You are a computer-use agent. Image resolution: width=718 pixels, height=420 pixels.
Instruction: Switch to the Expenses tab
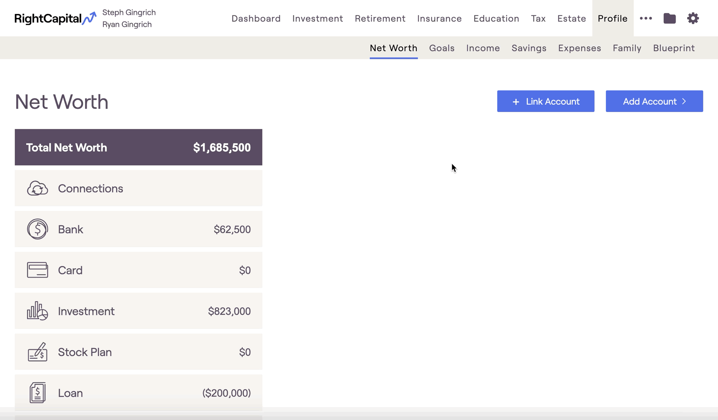tap(579, 48)
